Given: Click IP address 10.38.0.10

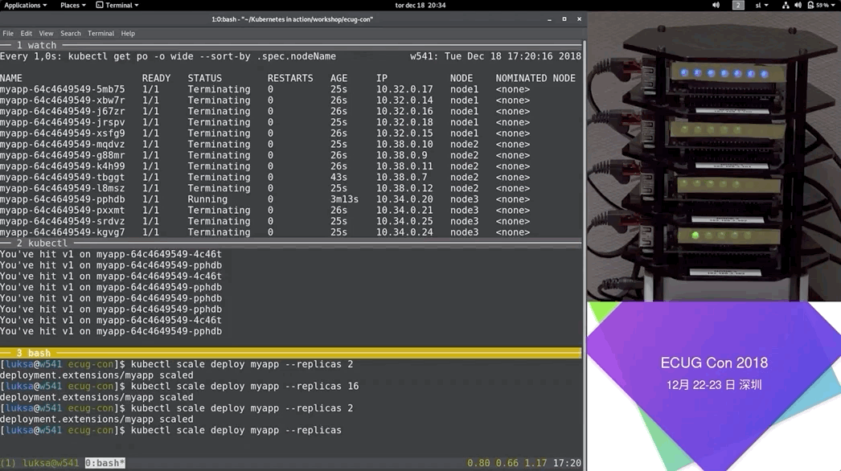Looking at the screenshot, I should 404,145.
